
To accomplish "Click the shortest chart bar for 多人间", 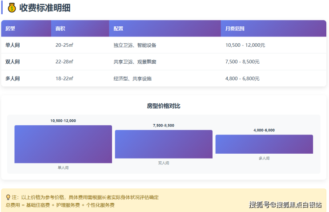I will coord(264,144).
